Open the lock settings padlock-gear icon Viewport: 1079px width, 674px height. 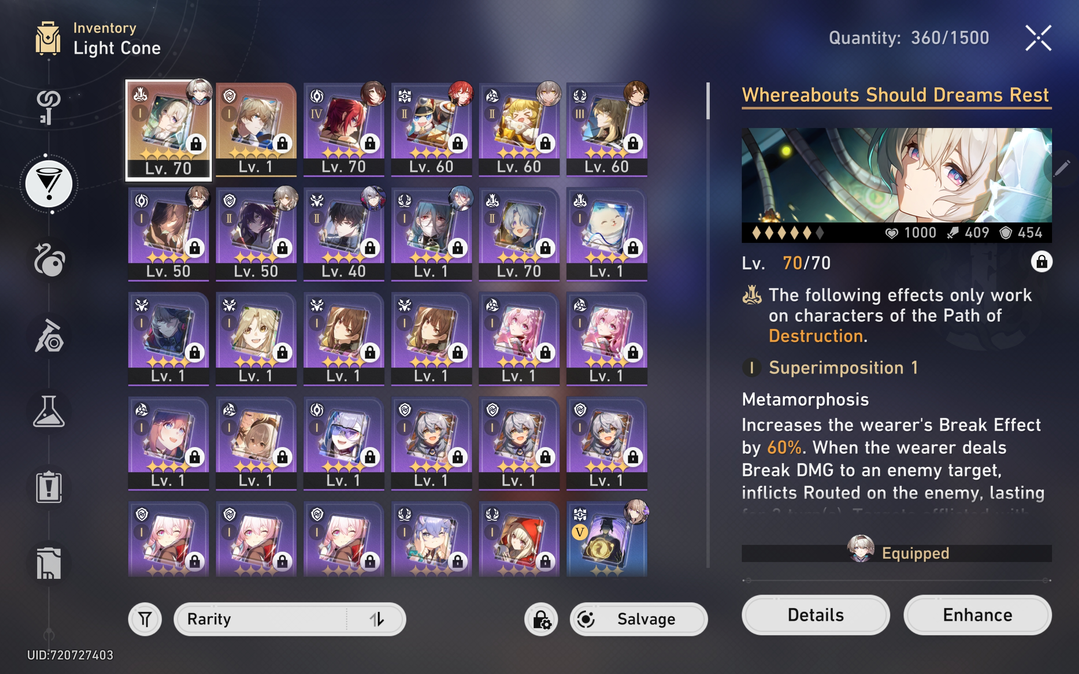[x=541, y=619]
